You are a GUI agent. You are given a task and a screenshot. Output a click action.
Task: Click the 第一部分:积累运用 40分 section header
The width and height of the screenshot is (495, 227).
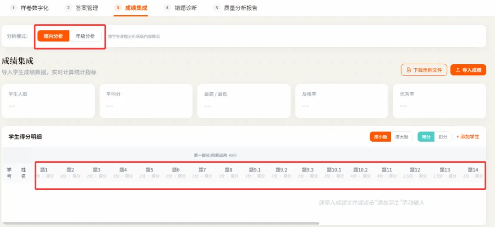(215, 155)
